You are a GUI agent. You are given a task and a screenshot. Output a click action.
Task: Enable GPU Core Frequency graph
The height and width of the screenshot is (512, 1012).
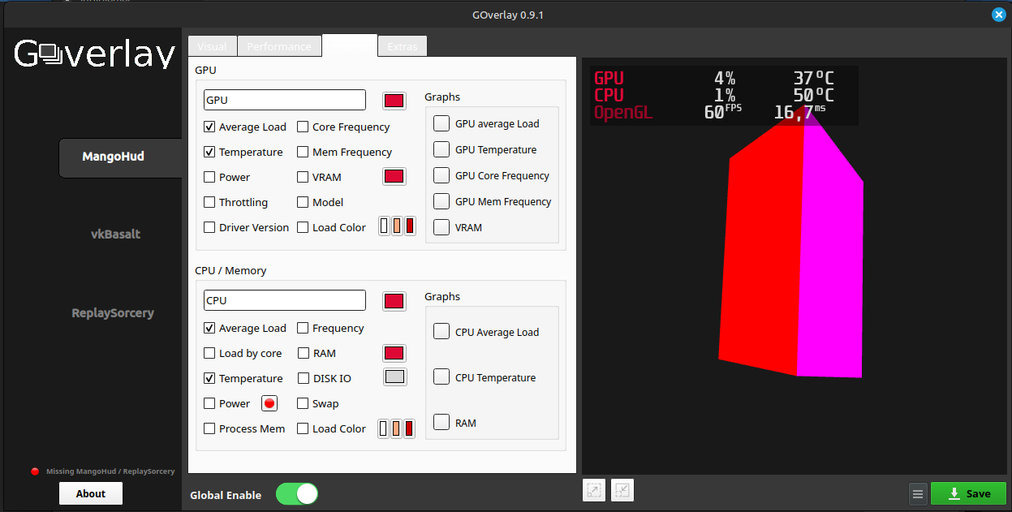point(441,175)
